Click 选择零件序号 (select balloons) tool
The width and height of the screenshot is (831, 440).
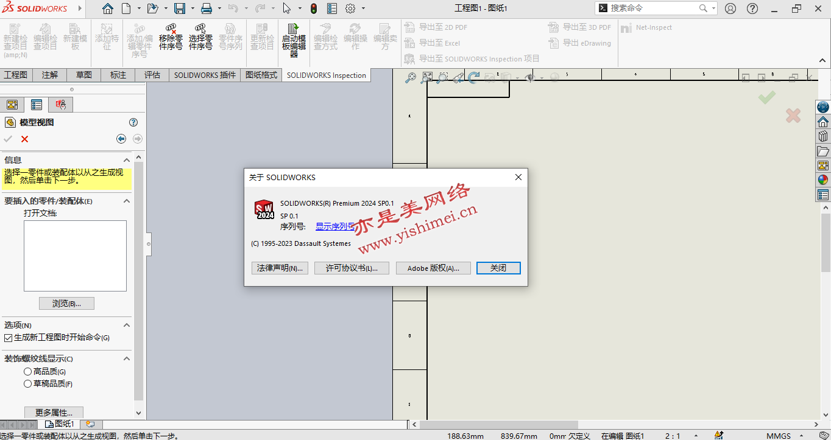200,38
